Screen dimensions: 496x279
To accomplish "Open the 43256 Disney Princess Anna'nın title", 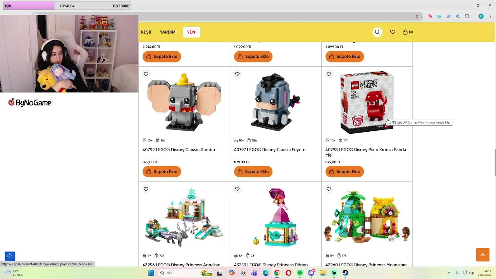I will (x=181, y=265).
